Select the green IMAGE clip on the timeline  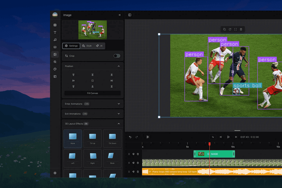tap(214, 154)
